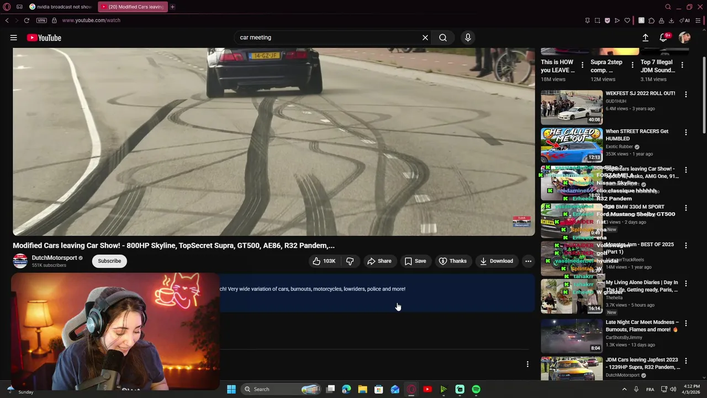Image resolution: width=707 pixels, height=398 pixels.
Task: Open the Create upload icon
Action: pos(645,38)
